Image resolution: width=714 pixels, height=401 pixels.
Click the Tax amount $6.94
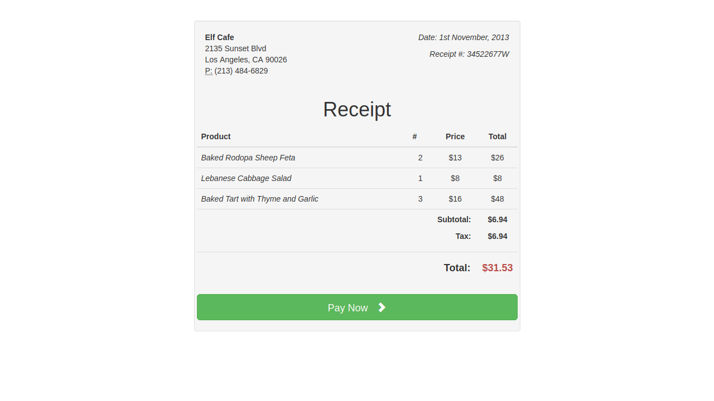click(498, 236)
